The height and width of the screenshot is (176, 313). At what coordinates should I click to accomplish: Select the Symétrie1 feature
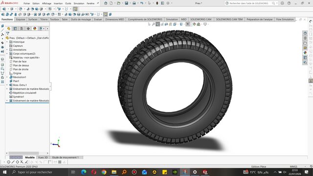[x=19, y=97]
